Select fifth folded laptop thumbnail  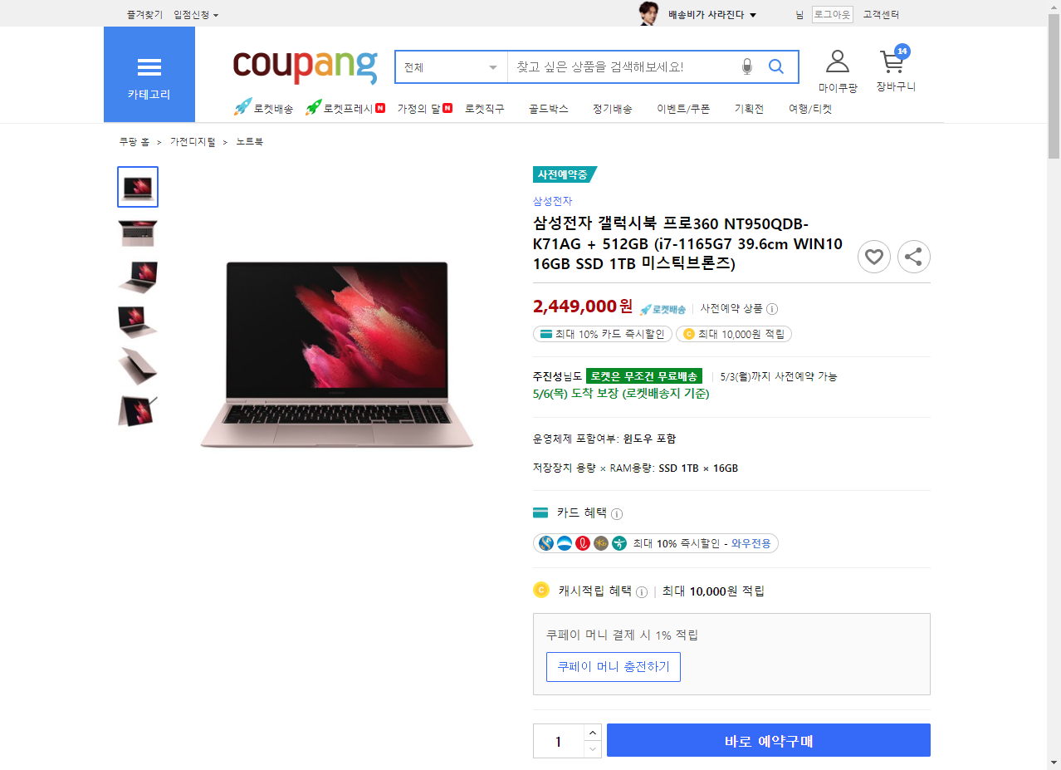(138, 365)
